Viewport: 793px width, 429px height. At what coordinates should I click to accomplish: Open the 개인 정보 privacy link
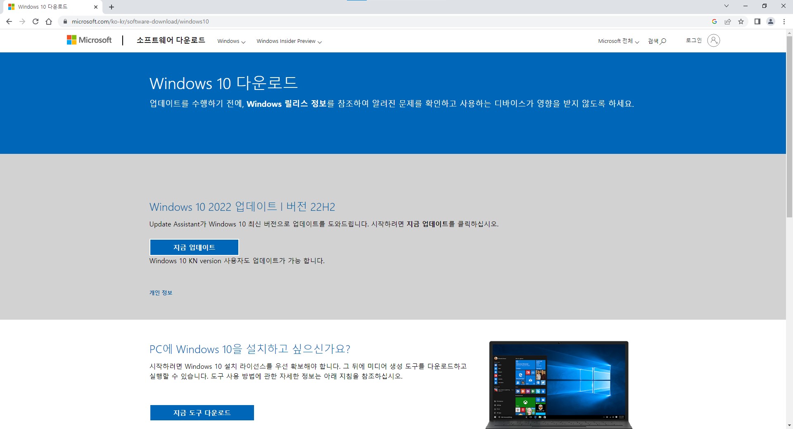pos(161,292)
